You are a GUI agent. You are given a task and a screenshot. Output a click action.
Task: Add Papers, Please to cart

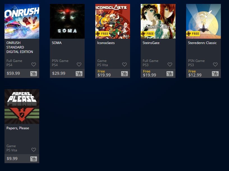click(34, 159)
